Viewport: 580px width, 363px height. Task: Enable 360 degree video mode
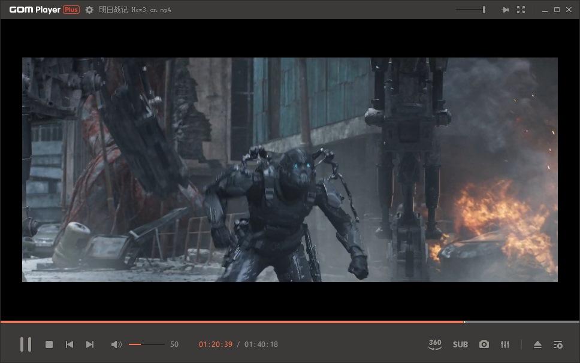pos(435,344)
